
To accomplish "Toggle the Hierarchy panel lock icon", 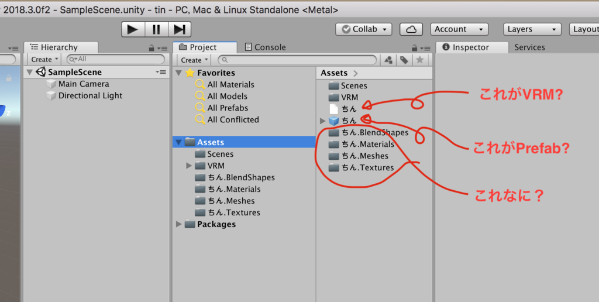I will click(x=152, y=48).
